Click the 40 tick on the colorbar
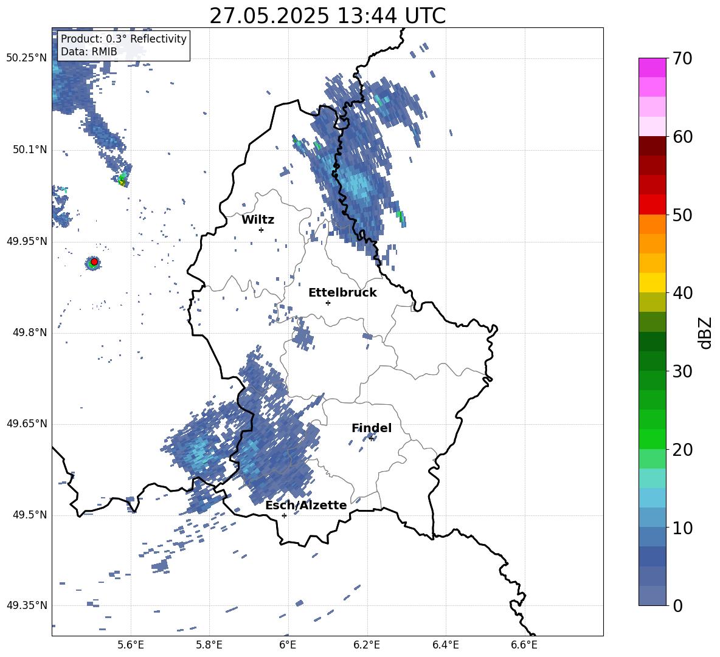 [682, 293]
